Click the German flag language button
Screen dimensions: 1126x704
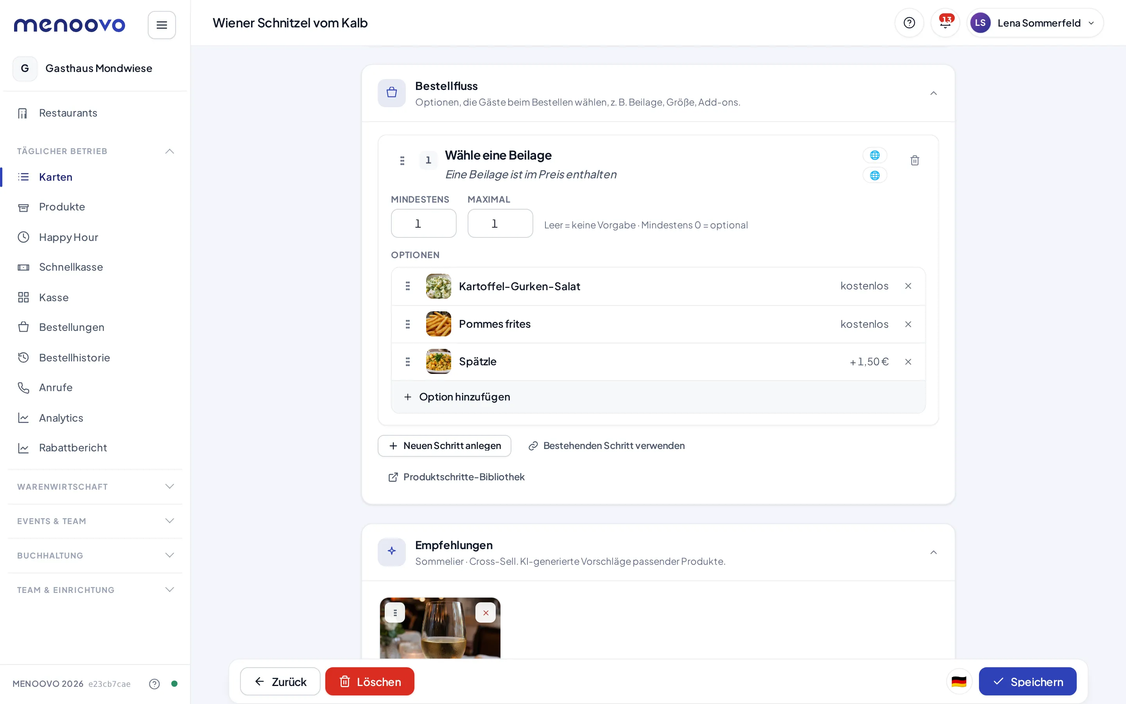coord(959,682)
